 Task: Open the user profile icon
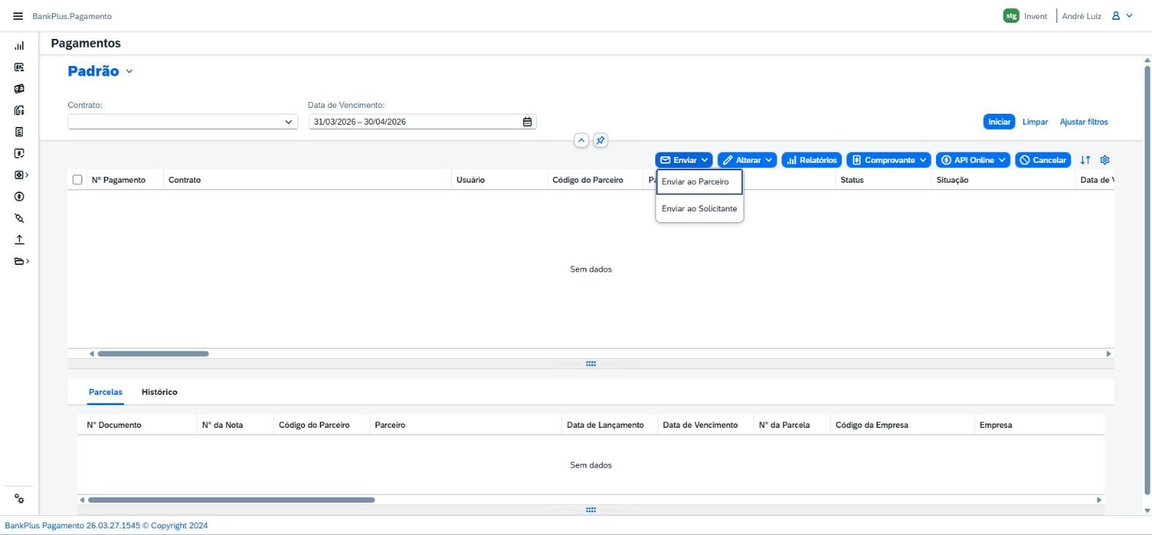point(1115,16)
